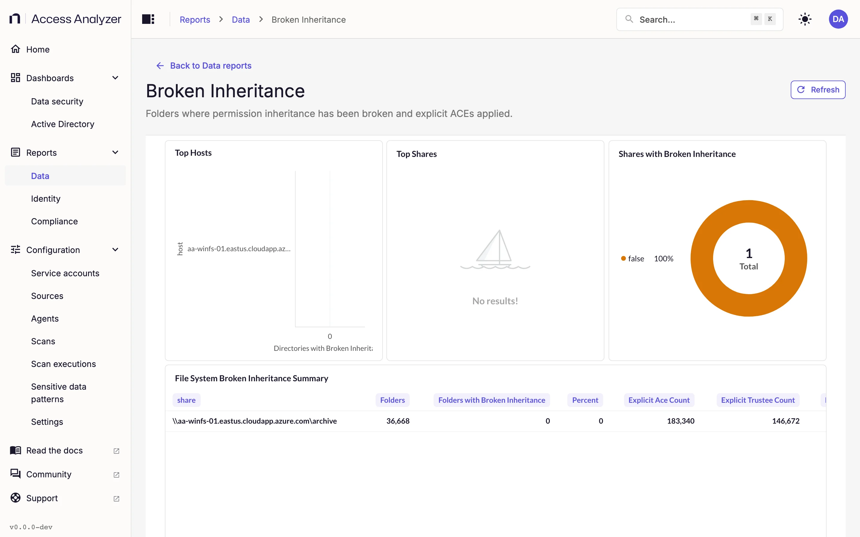Sort by Explicit Ace Count header
The width and height of the screenshot is (860, 537).
(659, 400)
